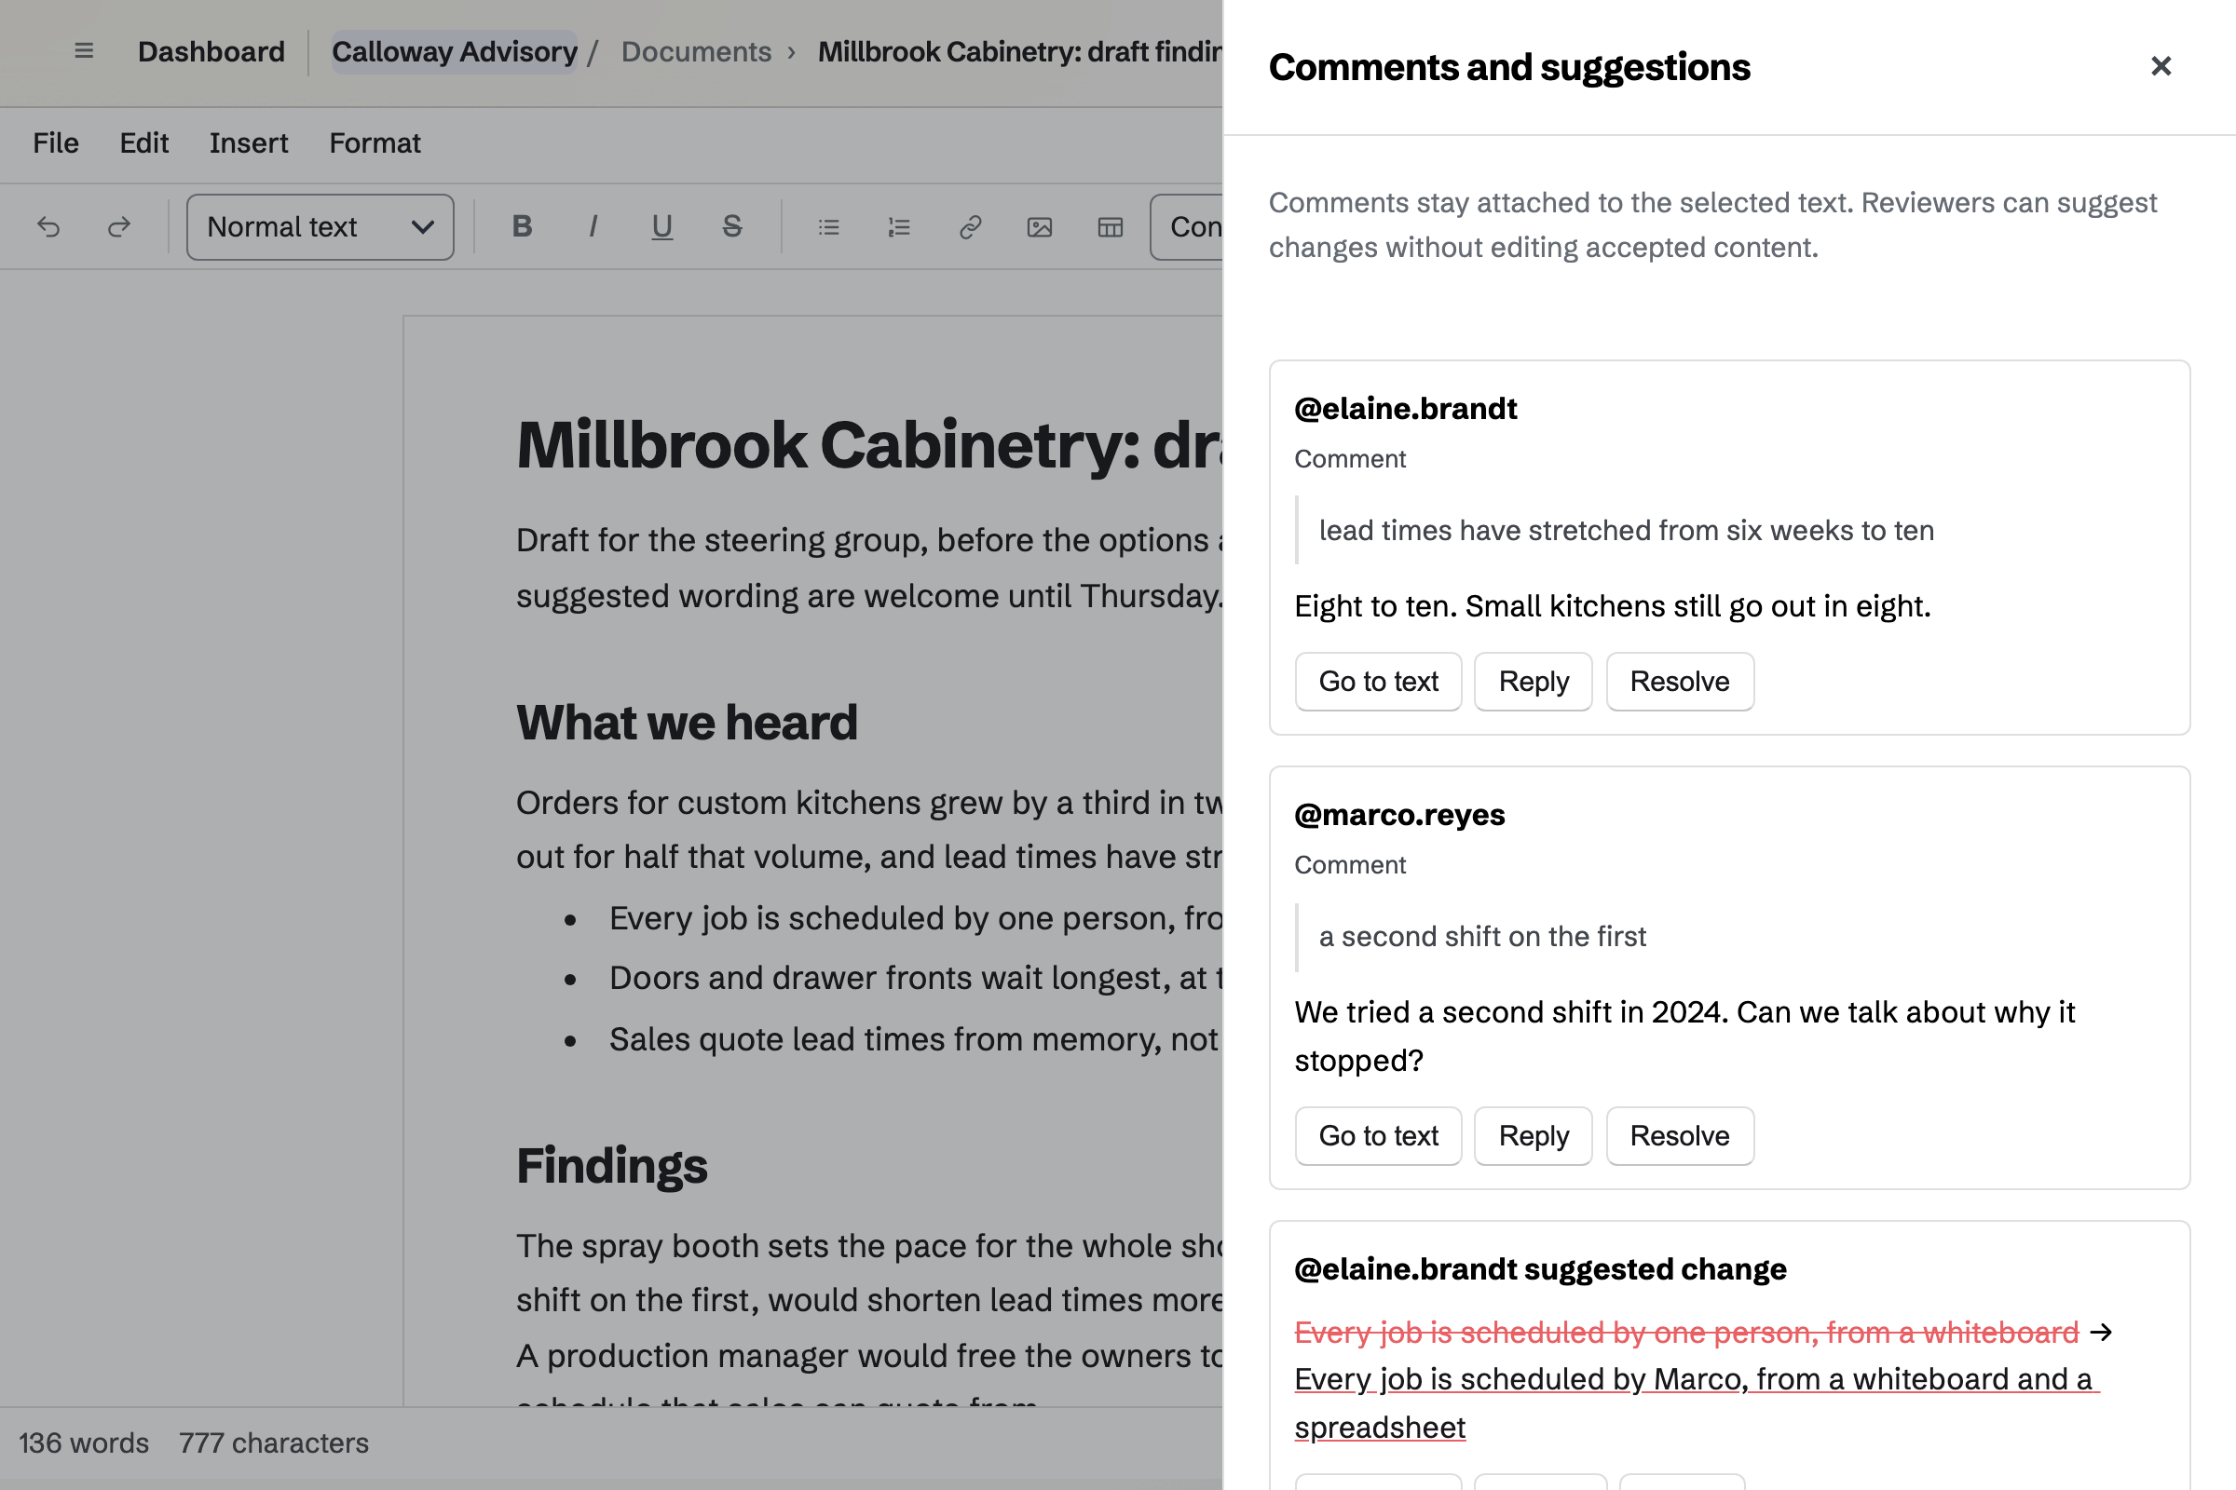Insert a numbered list
Viewport: 2236px width, 1490px height.
point(899,227)
